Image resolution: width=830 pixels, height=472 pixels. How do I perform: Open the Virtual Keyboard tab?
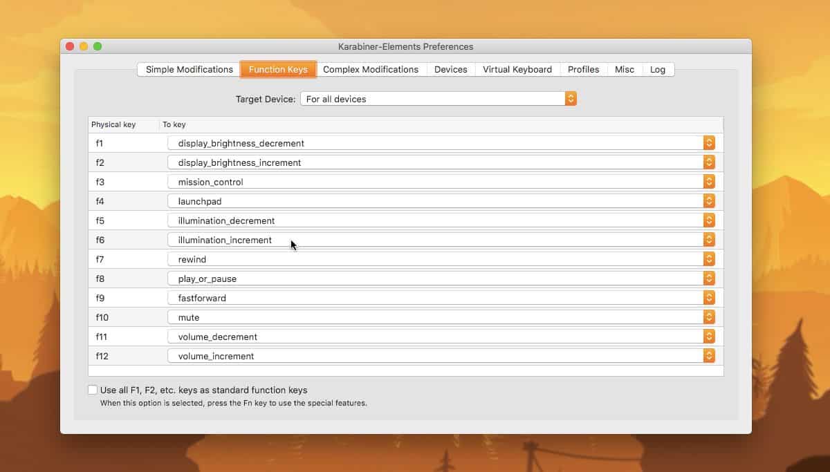[x=517, y=69]
